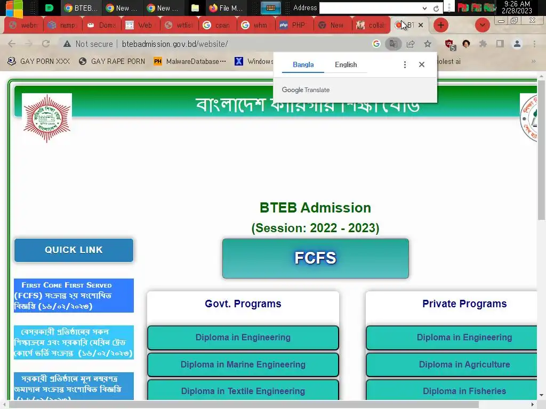This screenshot has height=409, width=546.
Task: Switch to the nump browser tab
Action: point(62,25)
